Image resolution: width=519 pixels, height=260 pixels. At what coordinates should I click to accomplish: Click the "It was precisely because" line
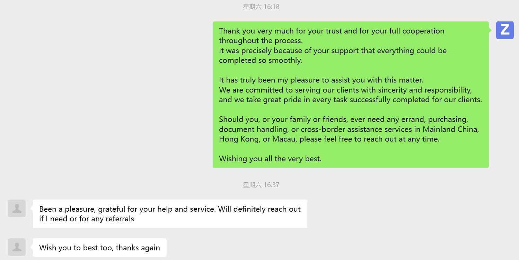[x=333, y=51]
